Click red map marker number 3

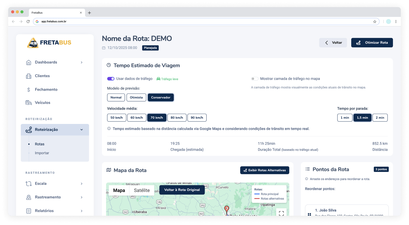227,209
